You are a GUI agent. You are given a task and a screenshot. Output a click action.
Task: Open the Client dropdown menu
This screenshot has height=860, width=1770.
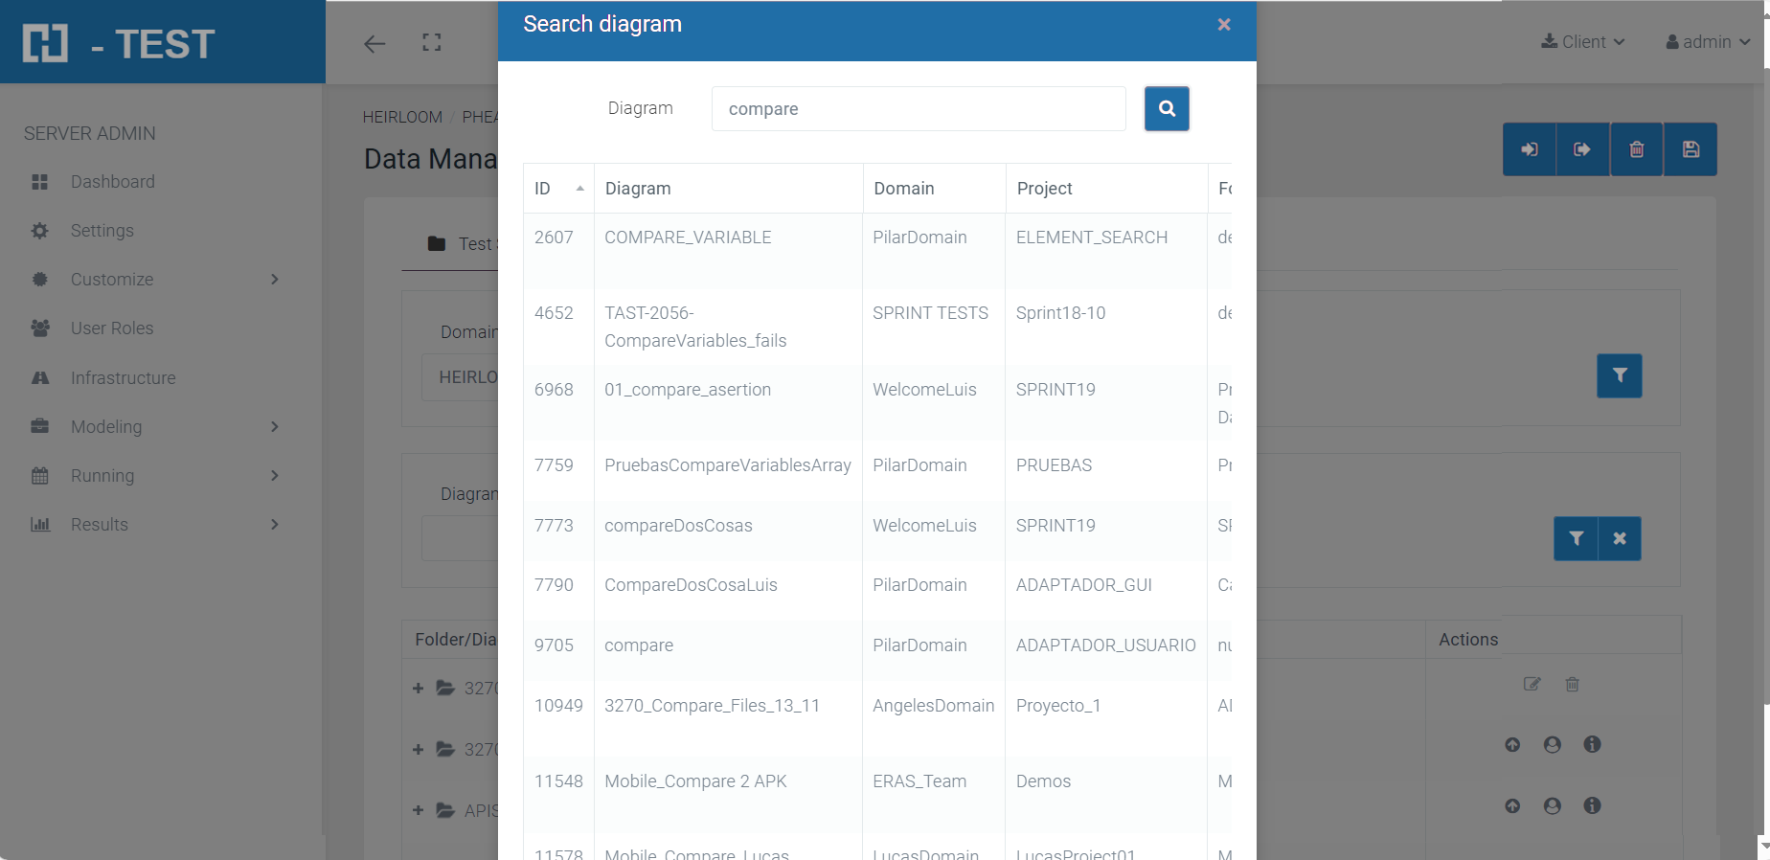coord(1582,42)
